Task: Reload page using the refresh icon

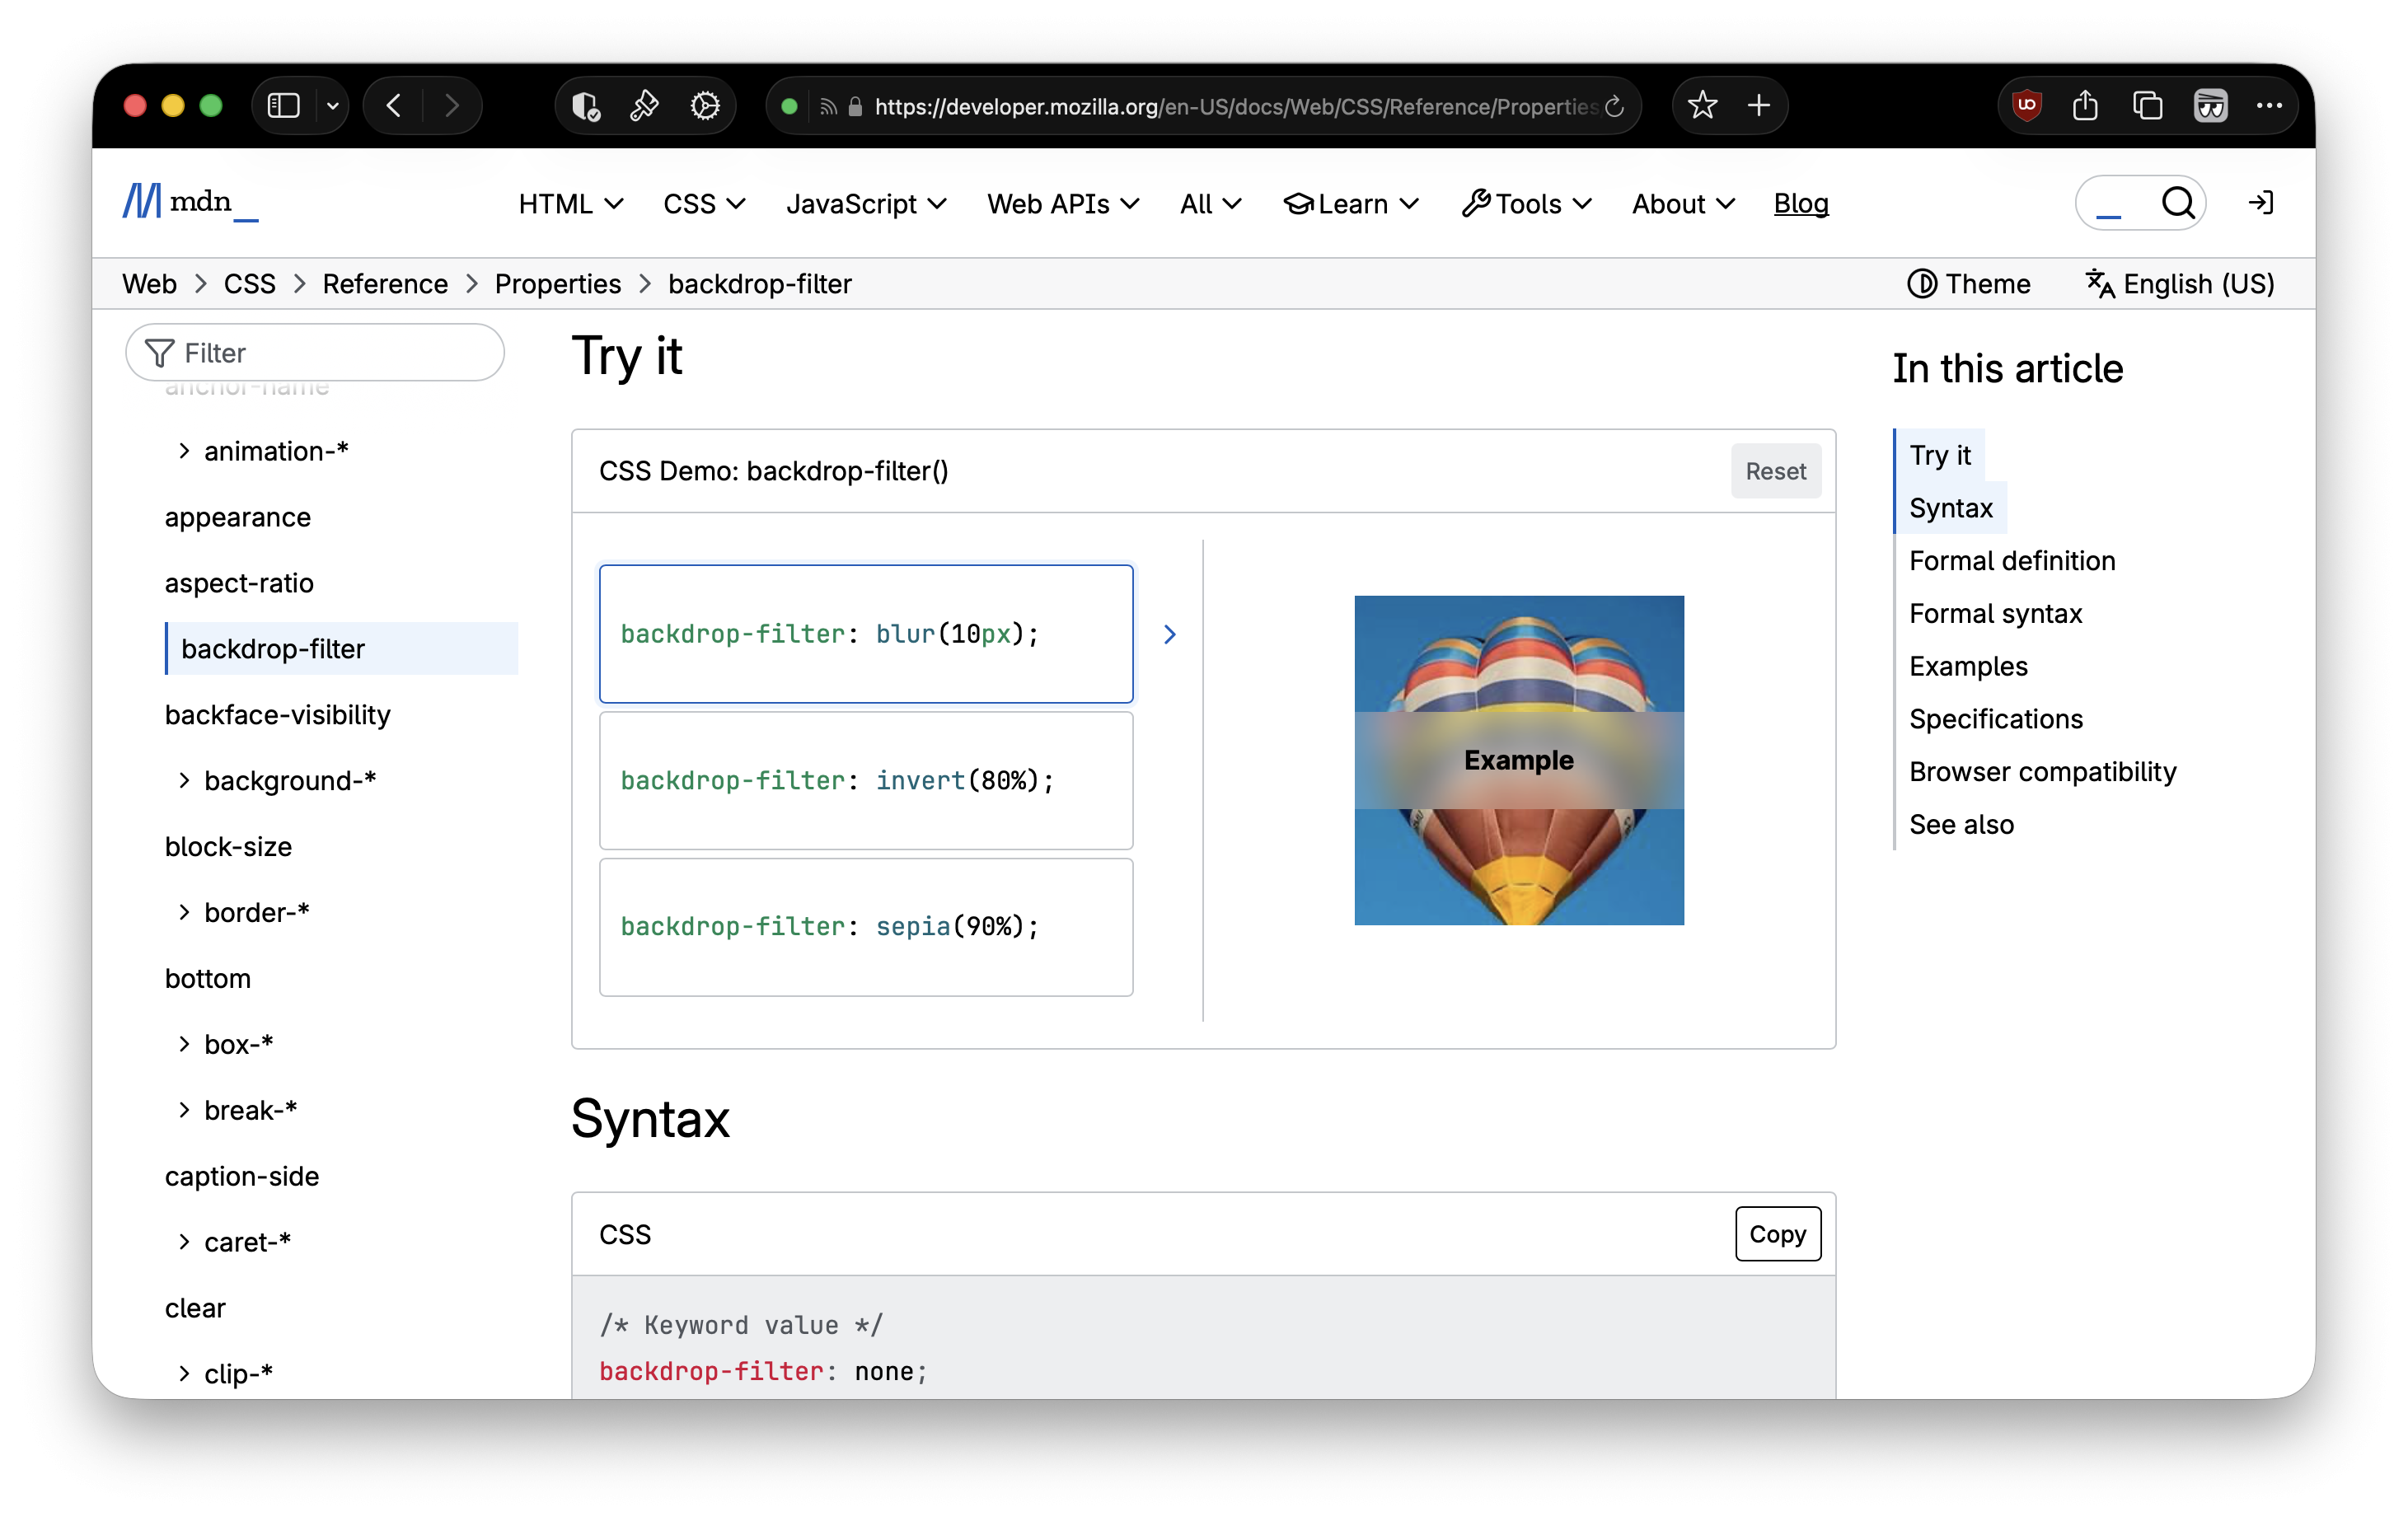Action: [x=1614, y=107]
